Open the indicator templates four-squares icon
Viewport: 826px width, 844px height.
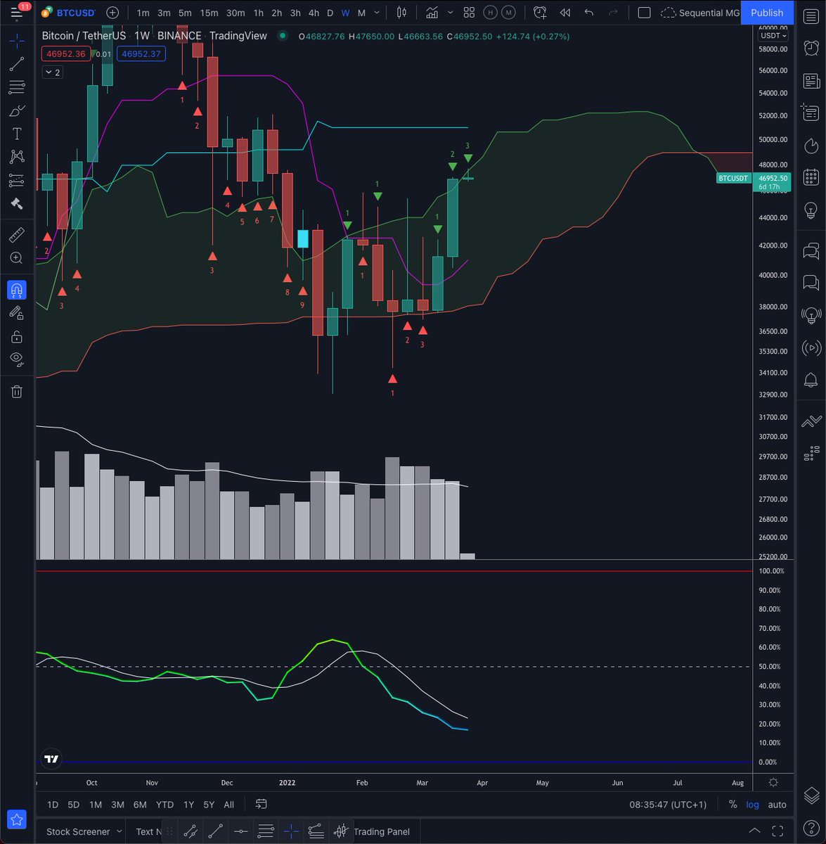(469, 13)
